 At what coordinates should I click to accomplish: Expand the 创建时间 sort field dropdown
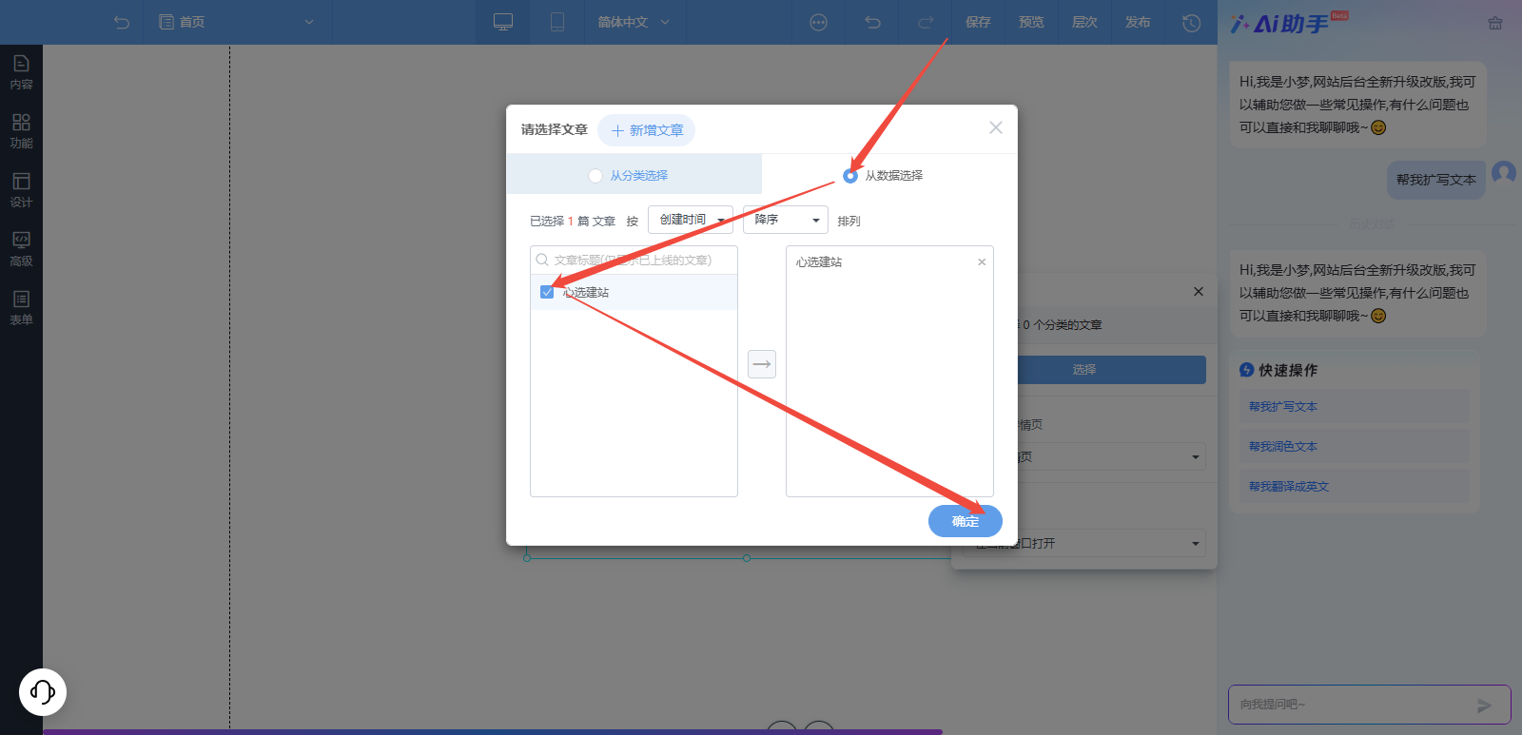(x=690, y=220)
